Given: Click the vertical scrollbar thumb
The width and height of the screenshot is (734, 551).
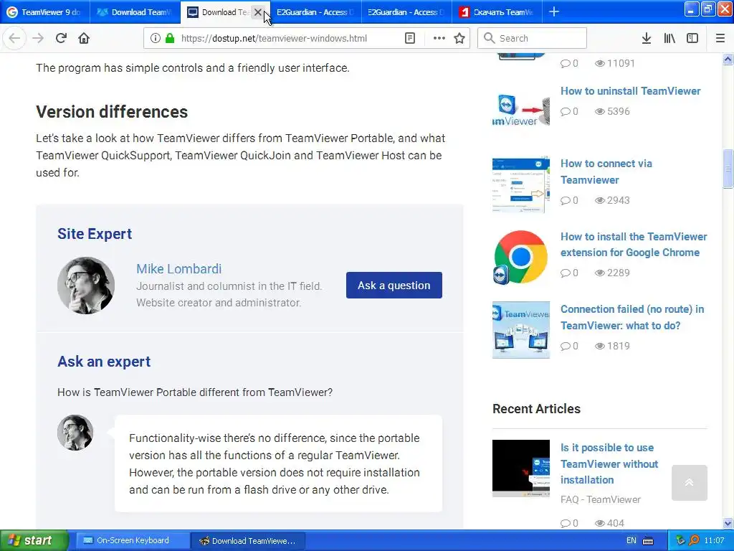Looking at the screenshot, I should click(728, 169).
